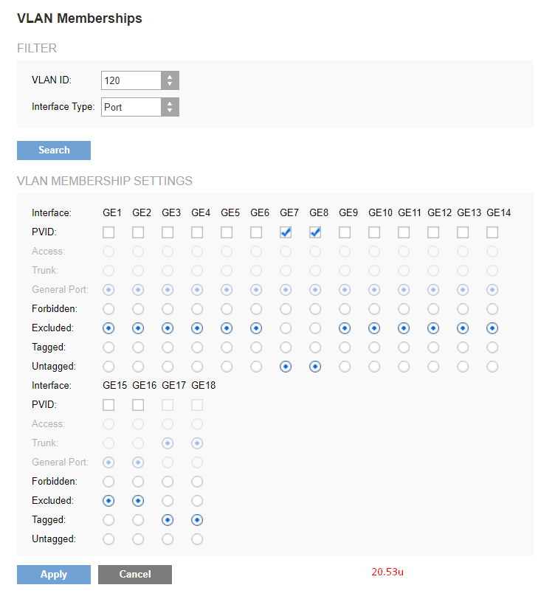
Task: Check the PVID box for GE1
Action: [108, 232]
